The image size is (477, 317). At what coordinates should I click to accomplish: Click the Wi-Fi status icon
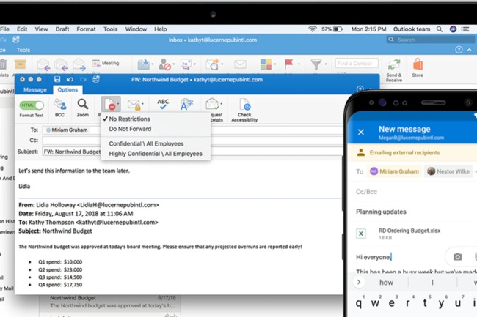313,29
